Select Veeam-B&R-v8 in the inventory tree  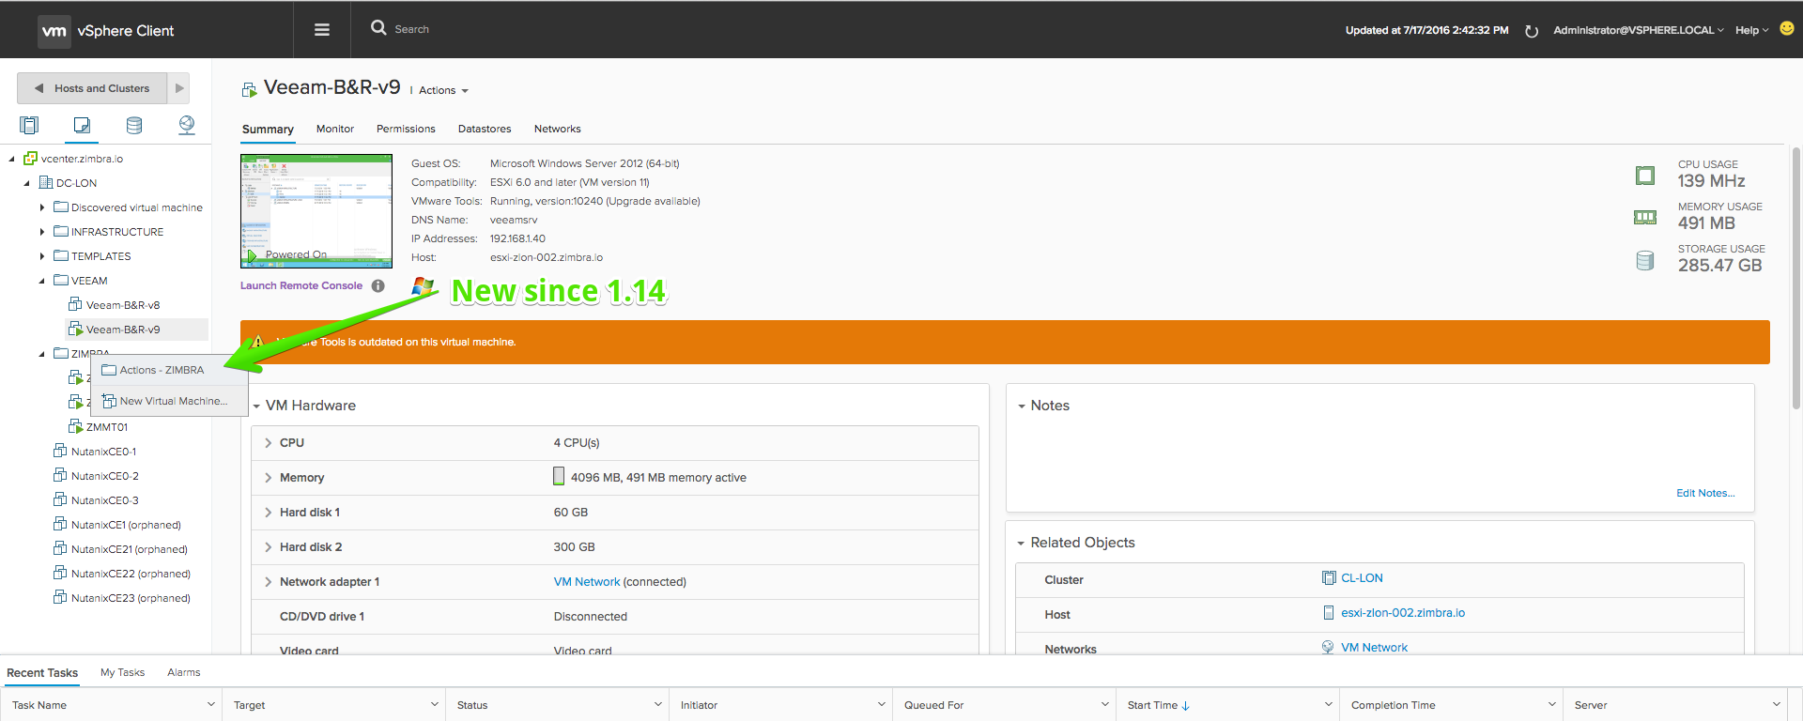(123, 305)
